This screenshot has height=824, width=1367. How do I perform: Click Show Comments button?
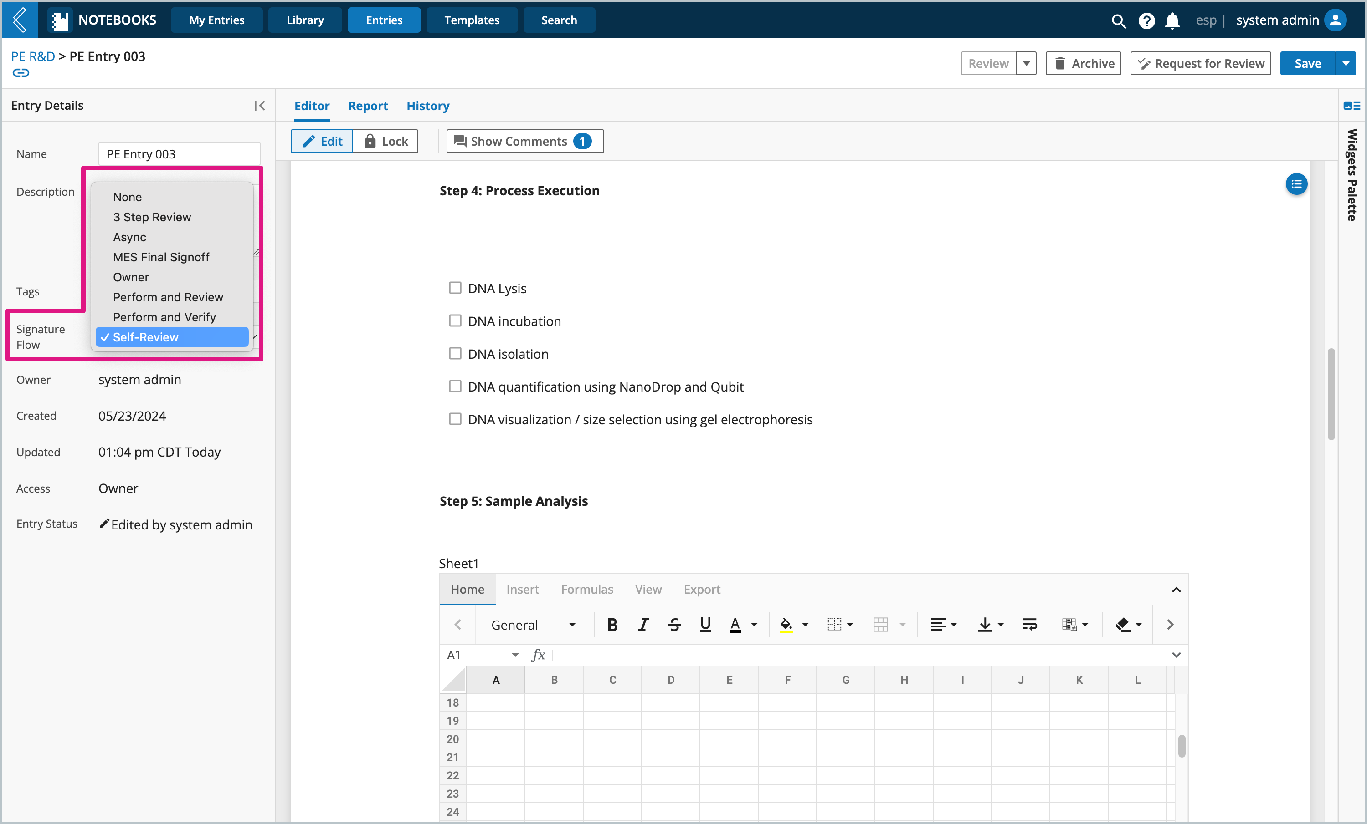[x=525, y=141]
